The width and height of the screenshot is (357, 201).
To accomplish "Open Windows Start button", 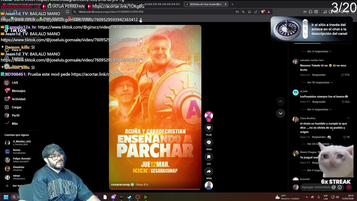I will (6, 197).
